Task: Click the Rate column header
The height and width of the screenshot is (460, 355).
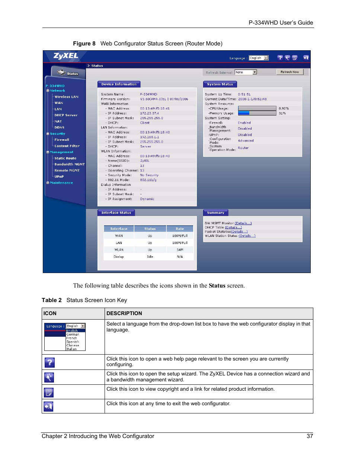Action: pyautogui.click(x=180, y=229)
